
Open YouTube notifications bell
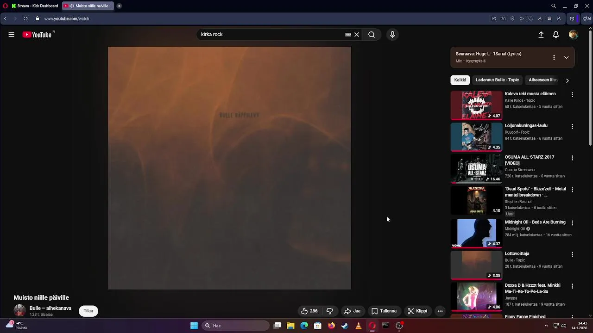pyautogui.click(x=556, y=35)
